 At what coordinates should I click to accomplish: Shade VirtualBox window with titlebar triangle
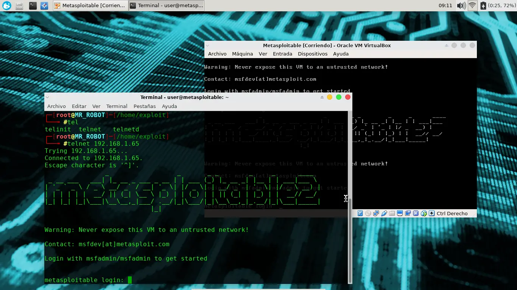pos(447,45)
